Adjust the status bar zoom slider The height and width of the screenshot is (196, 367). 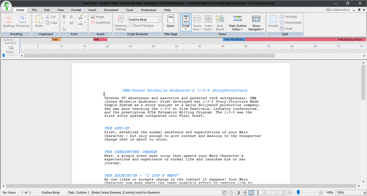click(298, 192)
